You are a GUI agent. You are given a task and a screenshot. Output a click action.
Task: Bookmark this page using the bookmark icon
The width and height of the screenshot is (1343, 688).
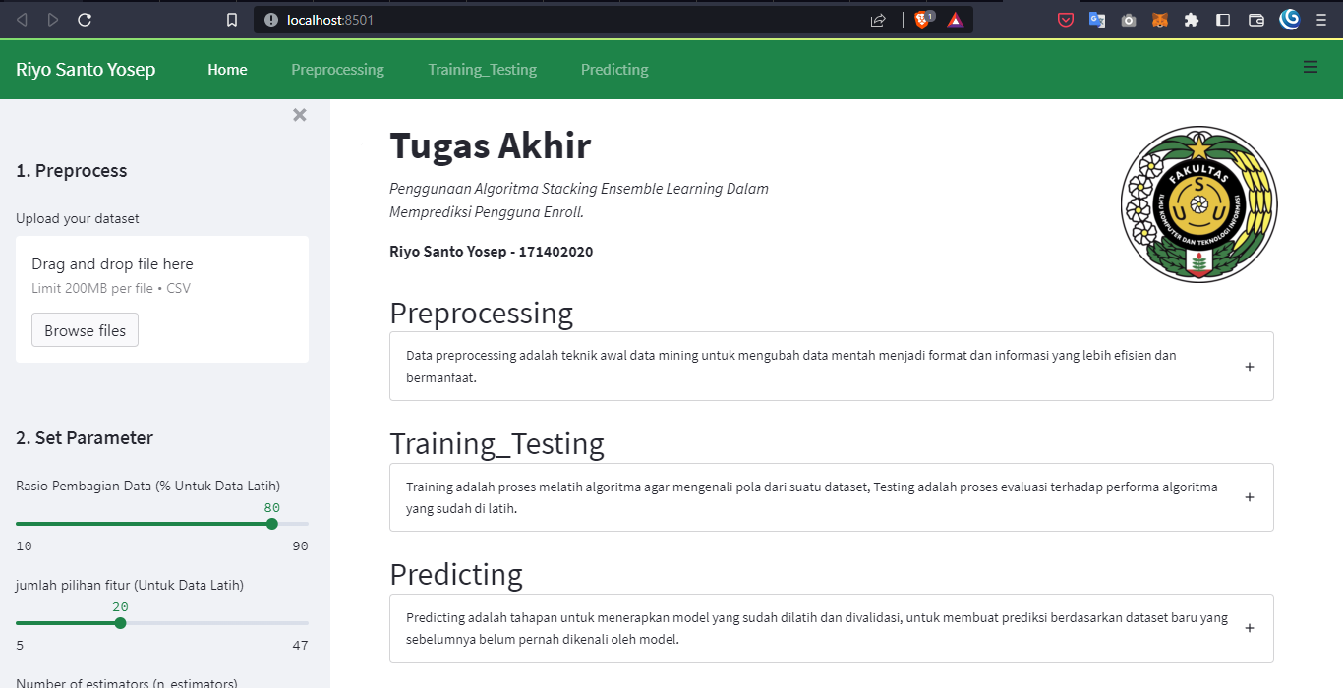coord(231,19)
